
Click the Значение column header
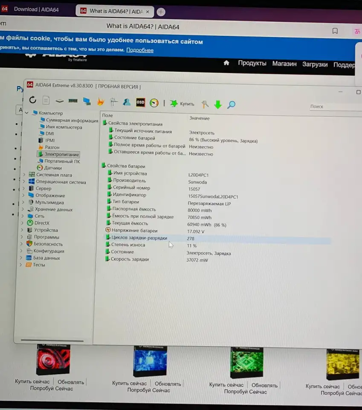pos(200,118)
